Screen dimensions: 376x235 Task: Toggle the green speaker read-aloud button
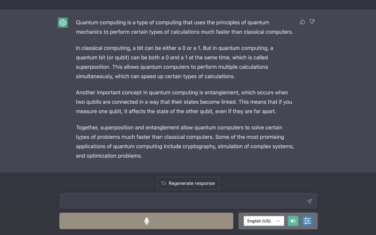pos(293,221)
